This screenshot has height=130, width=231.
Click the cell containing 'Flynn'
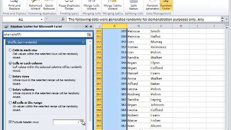coord(161,62)
